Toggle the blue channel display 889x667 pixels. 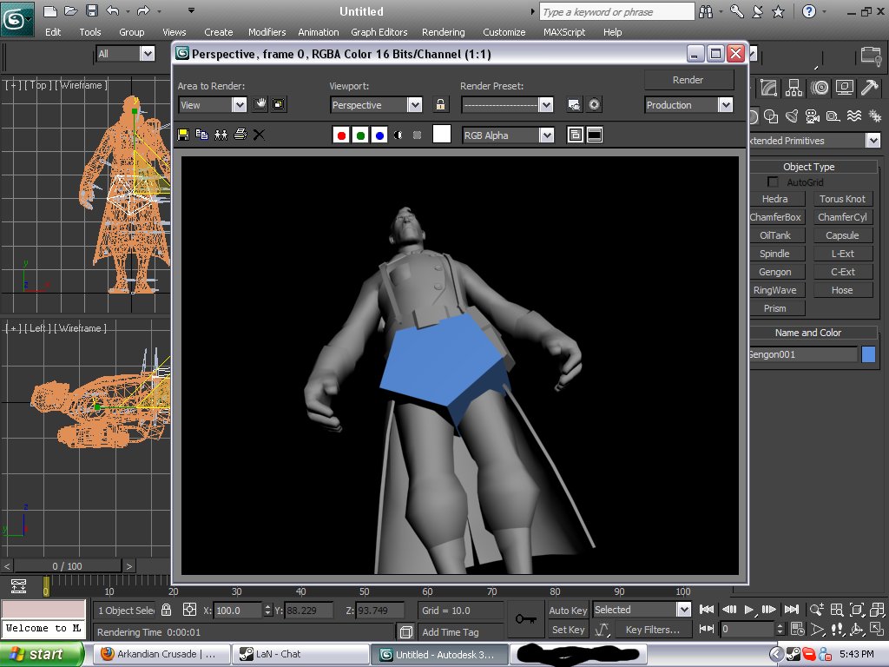point(379,135)
